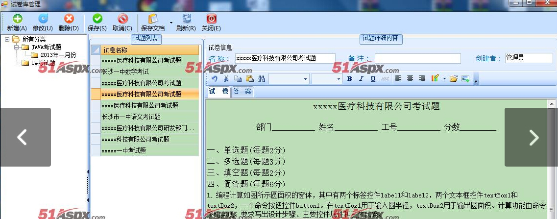Click the 一、单选题(每题2分) line
558x219 pixels.
tap(246, 150)
